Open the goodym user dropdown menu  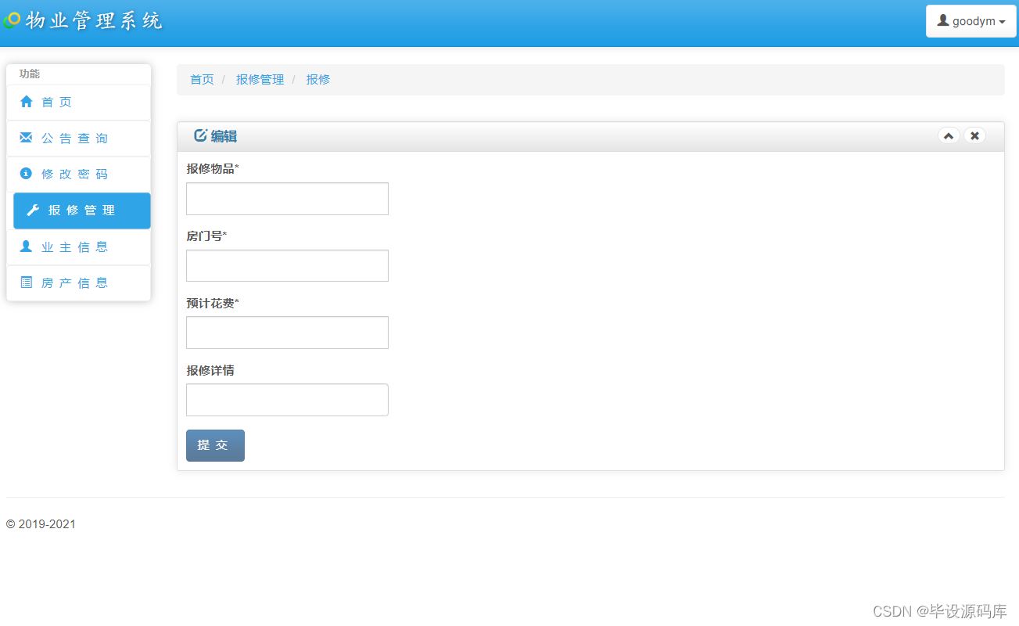click(x=971, y=21)
